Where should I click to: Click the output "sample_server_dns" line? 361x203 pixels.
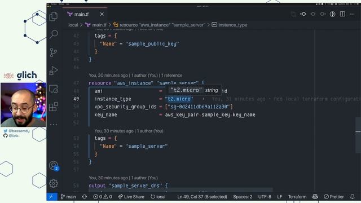point(128,186)
